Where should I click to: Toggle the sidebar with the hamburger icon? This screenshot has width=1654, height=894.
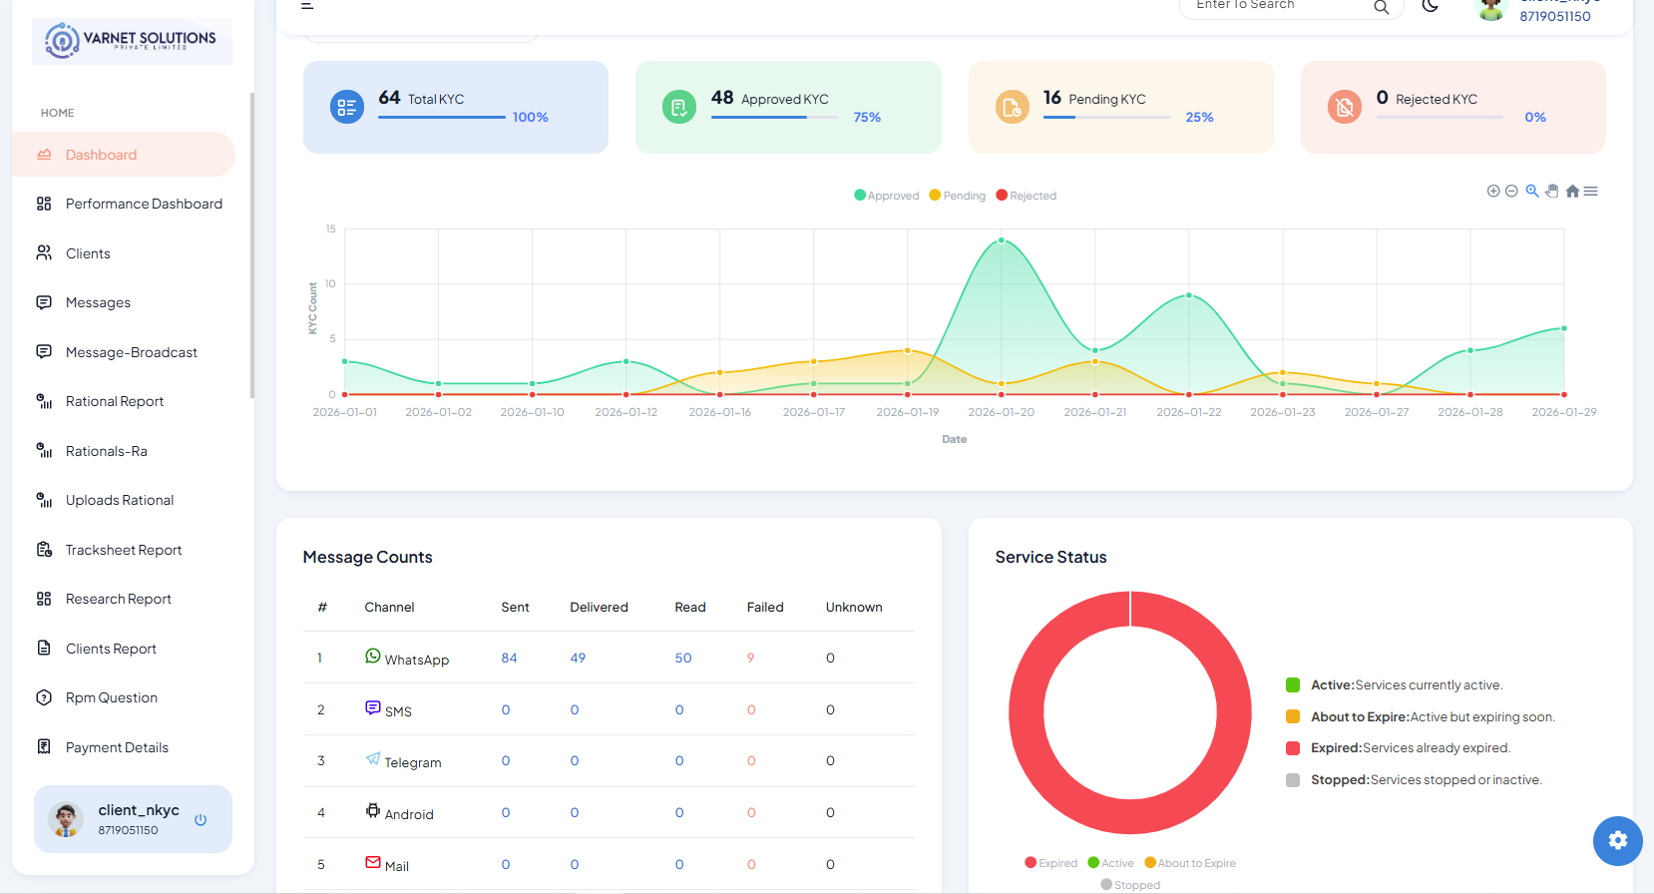(307, 5)
